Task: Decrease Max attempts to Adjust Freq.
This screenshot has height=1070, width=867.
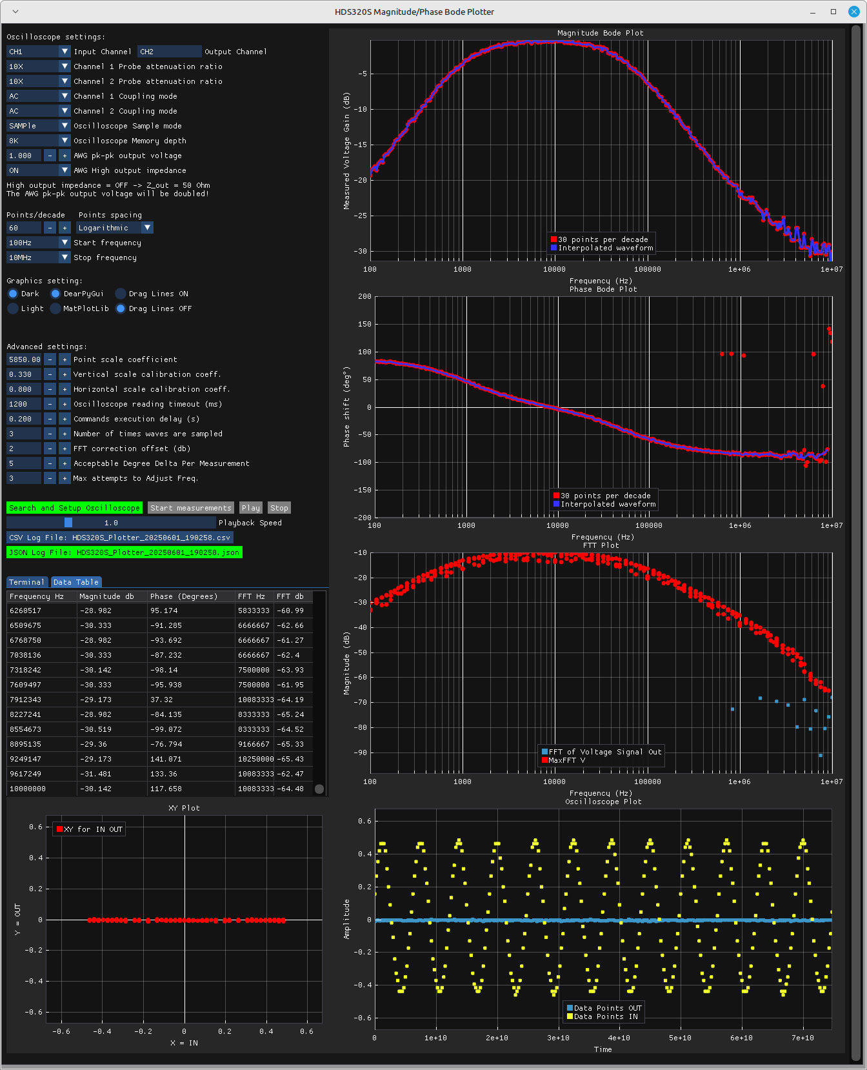Action: 50,478
